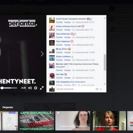Screen dimensions: 133x133
Task: Expand video to fullscreen arrows icon
Action: tap(42, 88)
